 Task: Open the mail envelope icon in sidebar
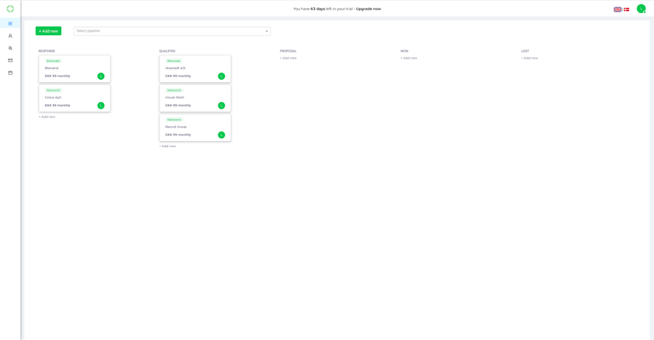[x=10, y=60]
